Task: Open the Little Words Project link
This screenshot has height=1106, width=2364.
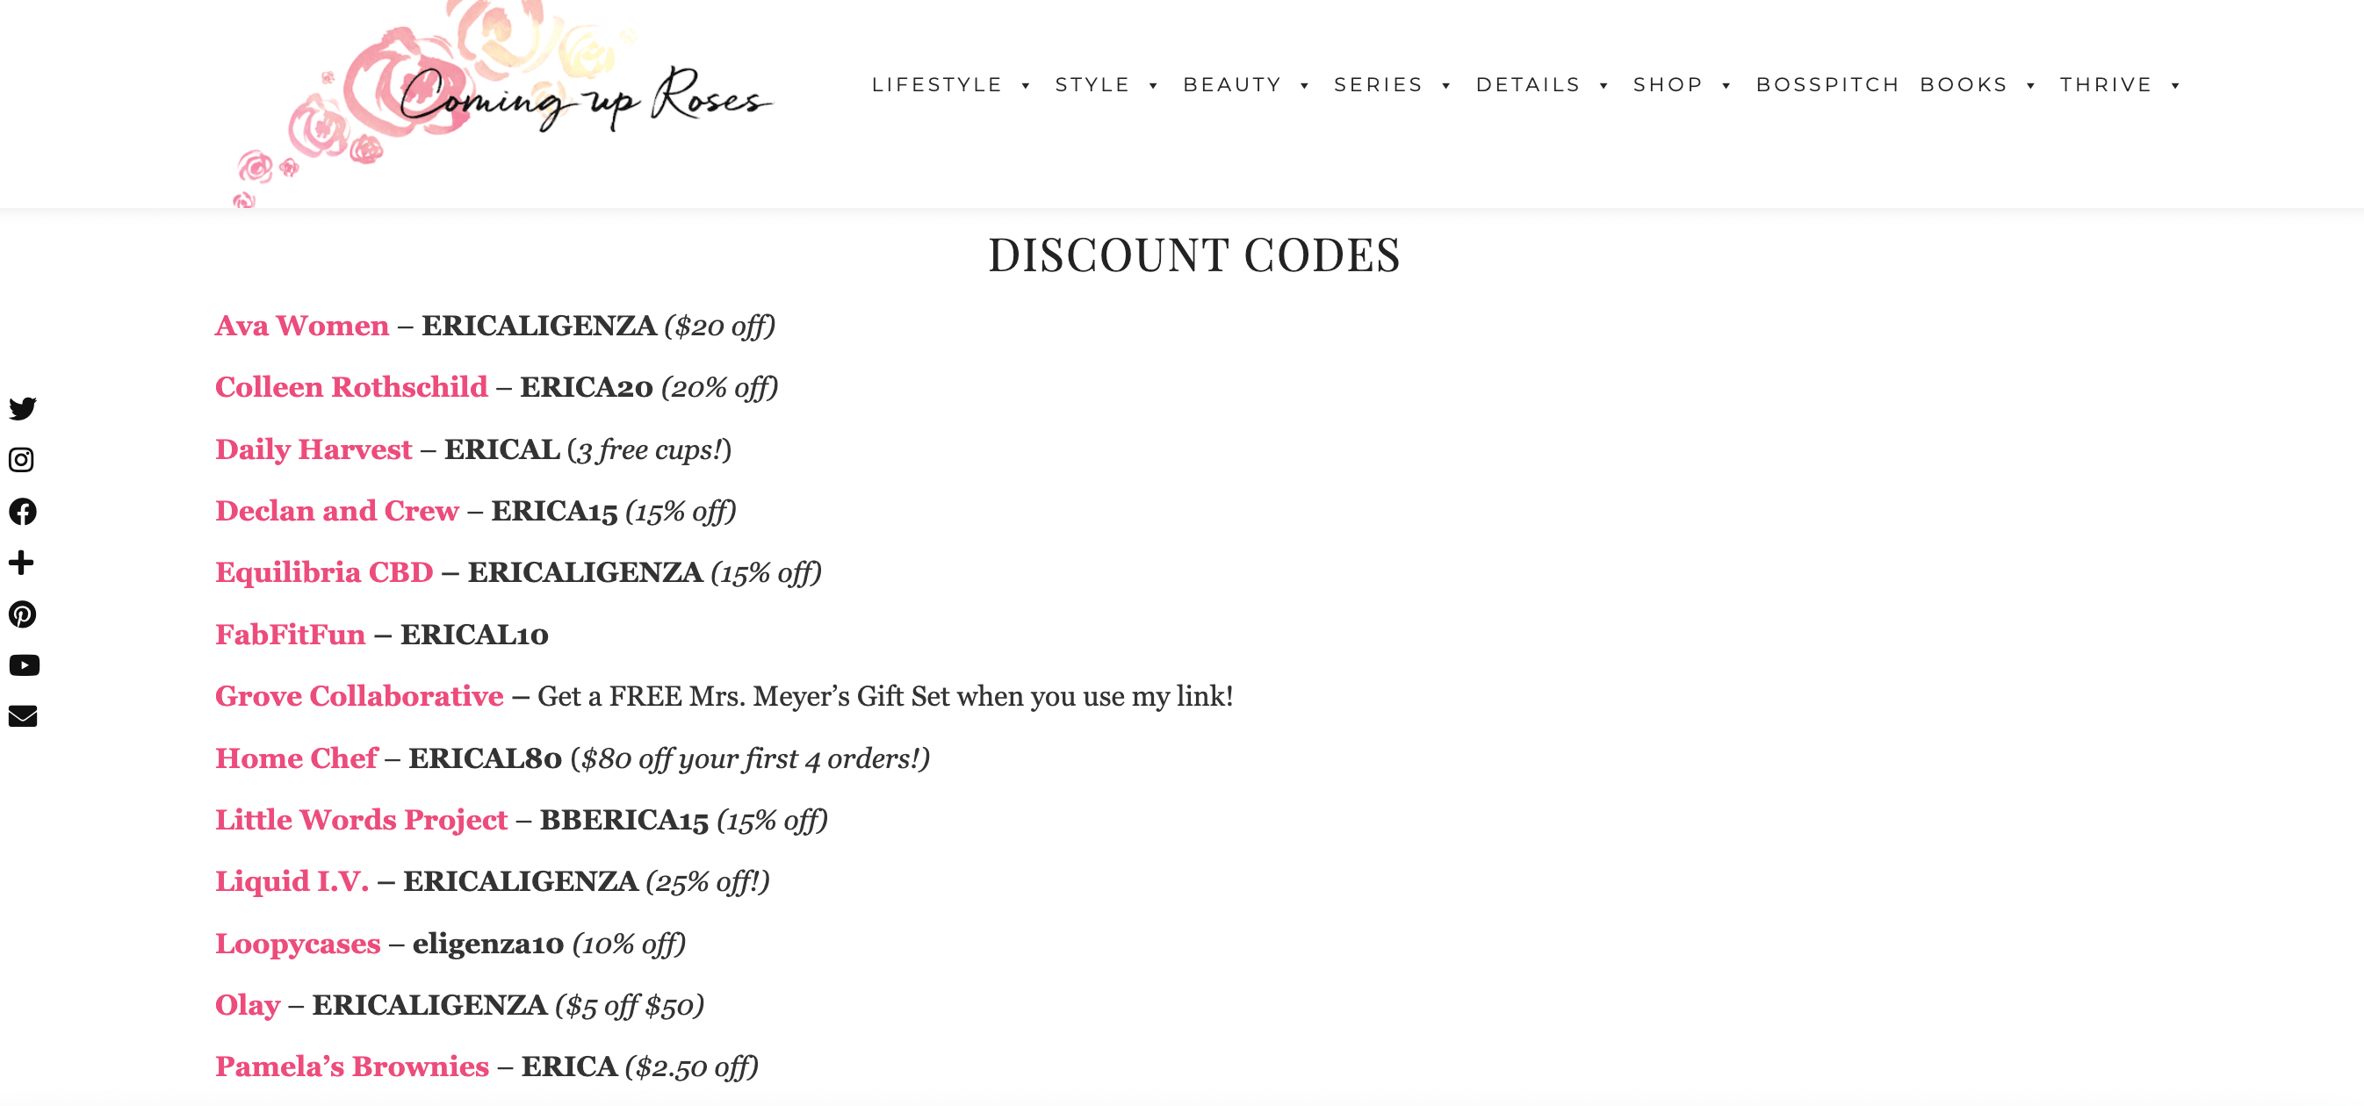Action: tap(361, 820)
